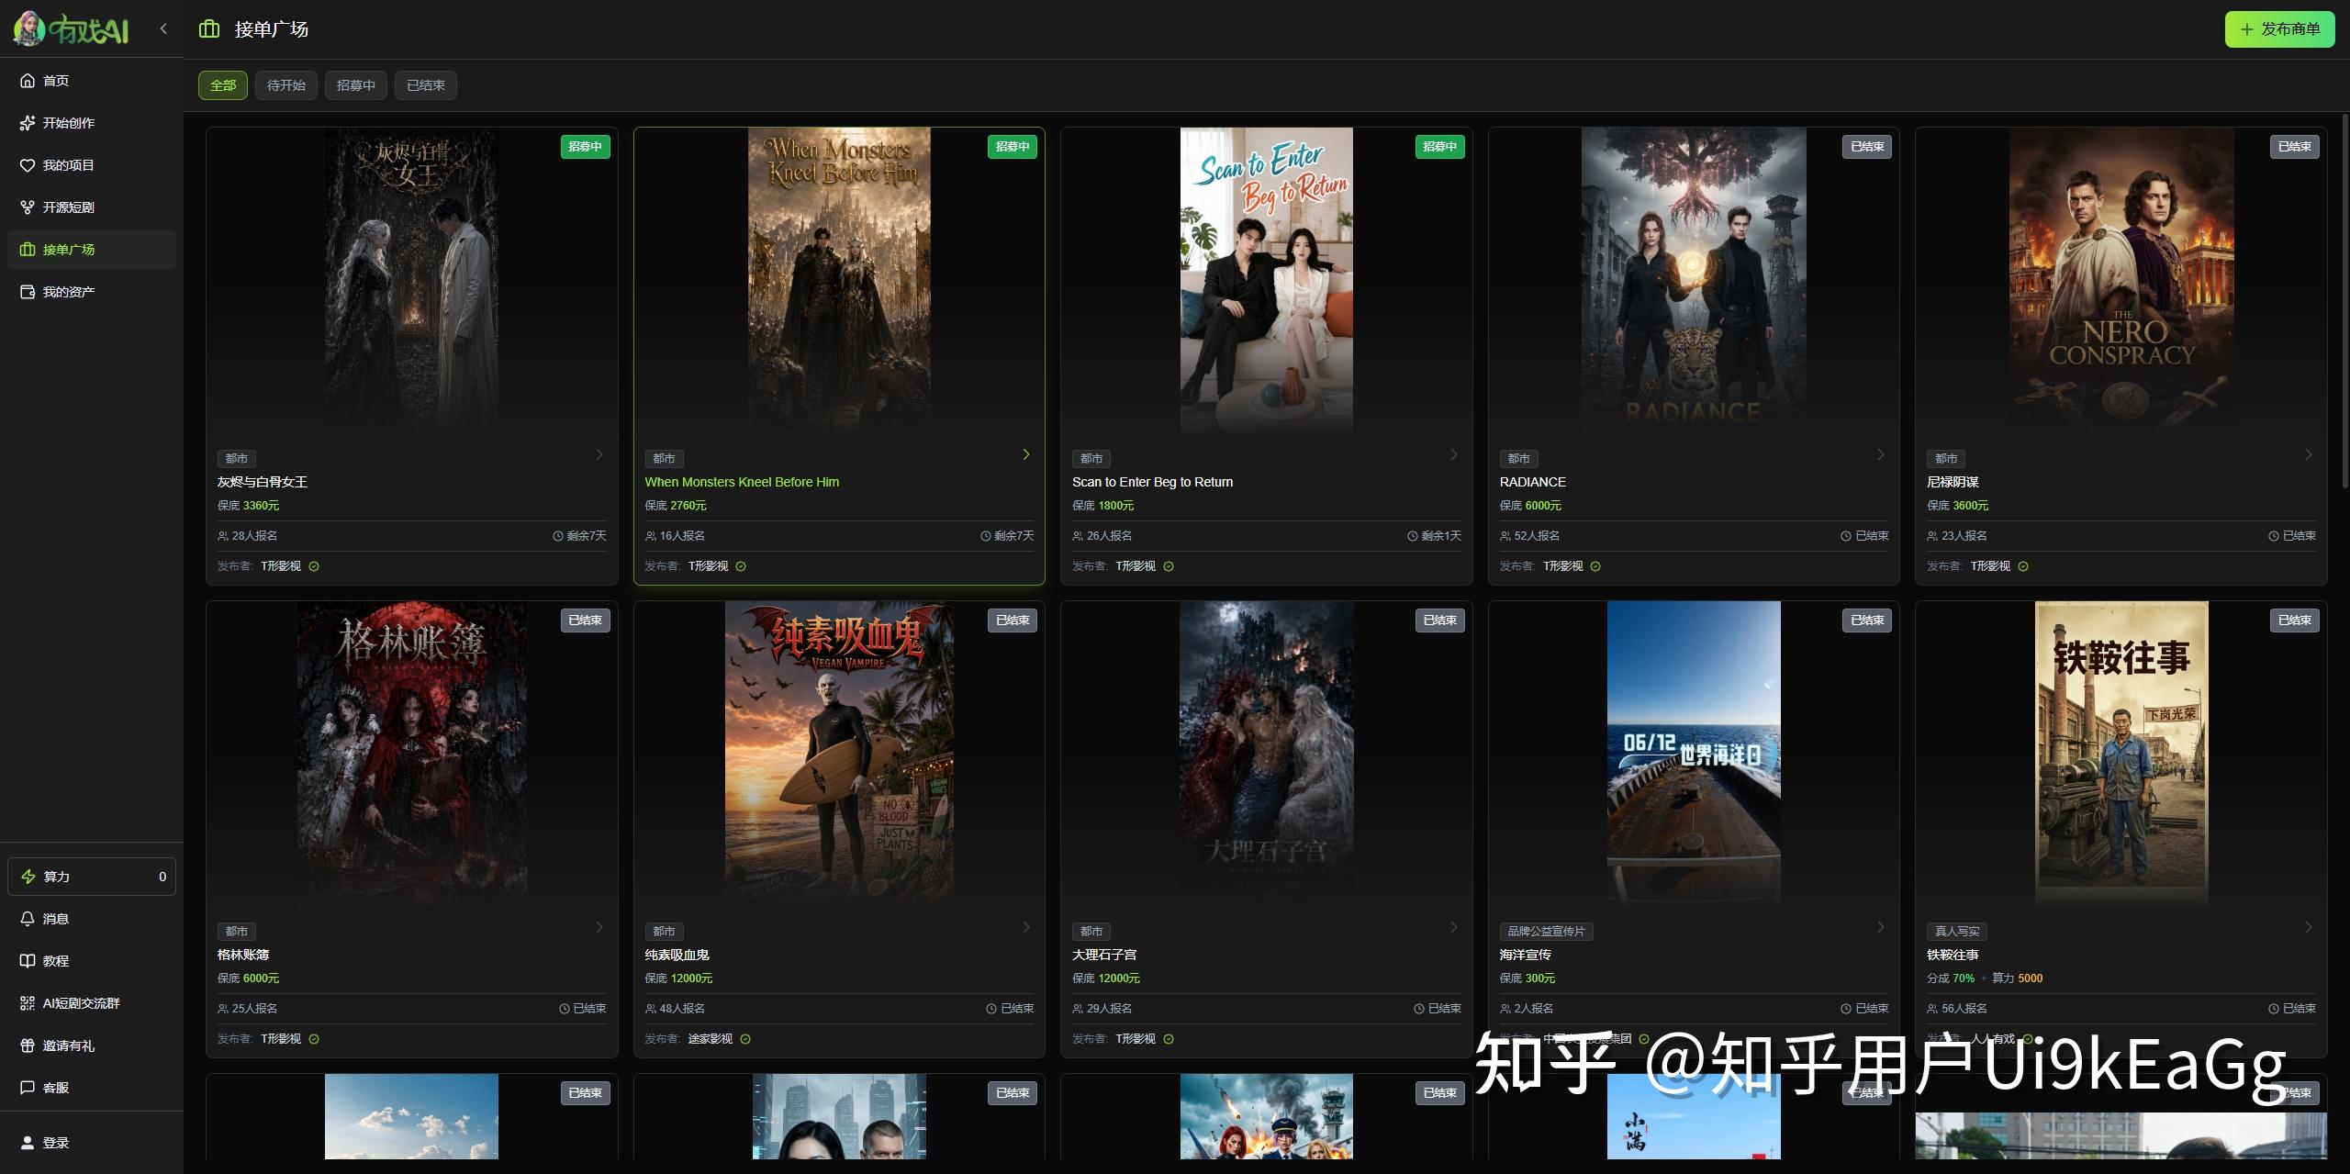Open 消息 messages

coord(92,919)
